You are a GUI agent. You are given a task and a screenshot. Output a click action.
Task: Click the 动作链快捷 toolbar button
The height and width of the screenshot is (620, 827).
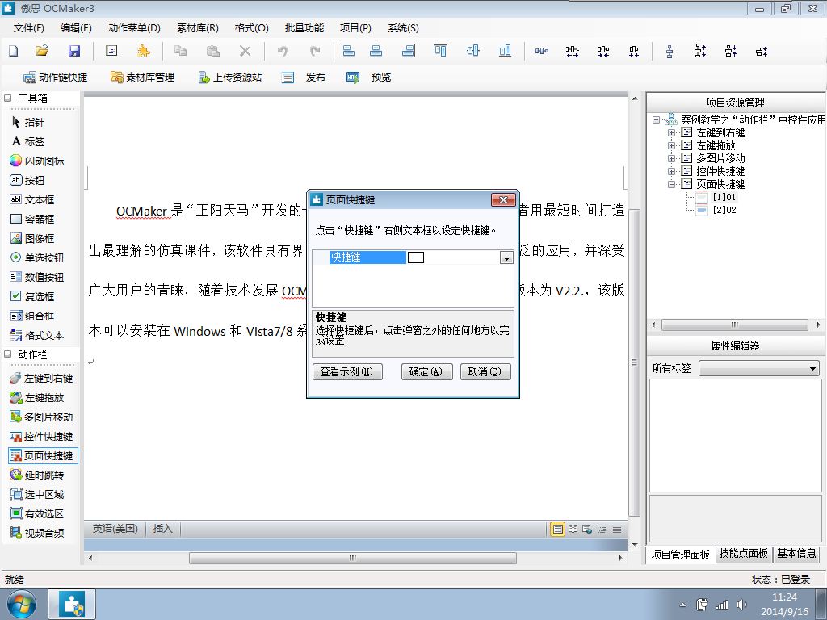pos(56,77)
